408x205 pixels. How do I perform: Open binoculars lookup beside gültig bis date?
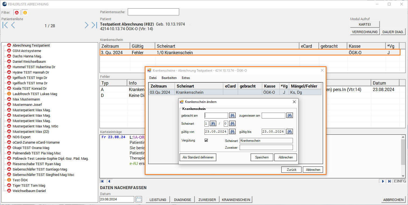pos(289,132)
